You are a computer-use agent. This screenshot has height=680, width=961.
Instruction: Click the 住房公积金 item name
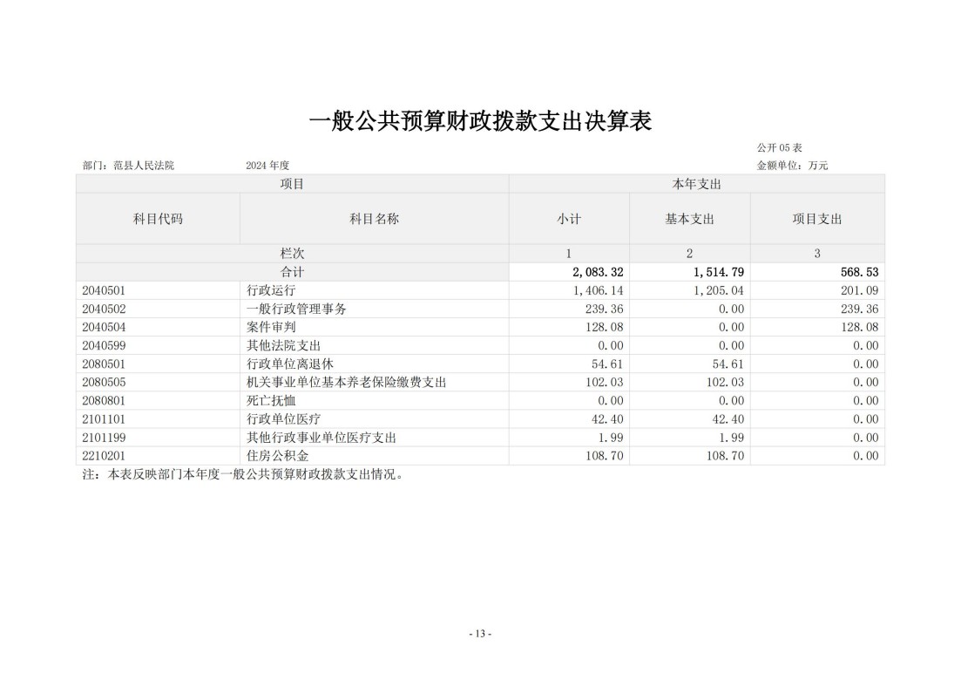(x=278, y=456)
